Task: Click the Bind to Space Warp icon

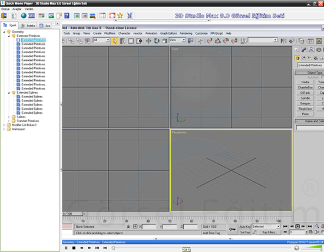Action: click(87, 41)
